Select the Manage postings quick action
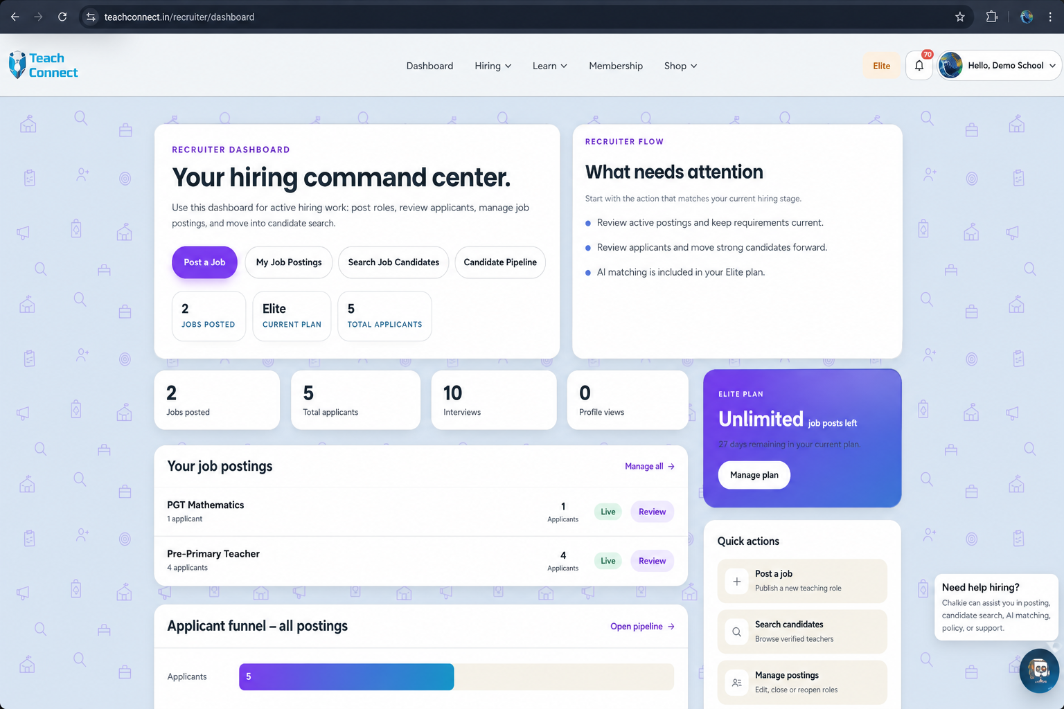 [x=802, y=682]
